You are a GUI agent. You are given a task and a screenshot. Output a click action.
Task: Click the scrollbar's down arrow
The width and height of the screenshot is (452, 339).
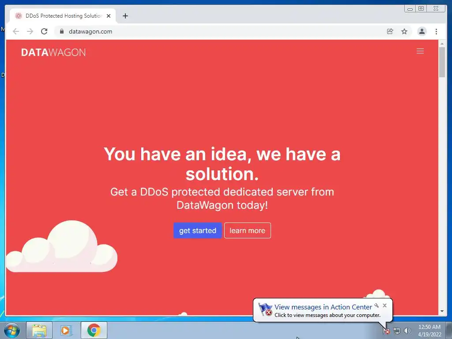[x=442, y=311]
